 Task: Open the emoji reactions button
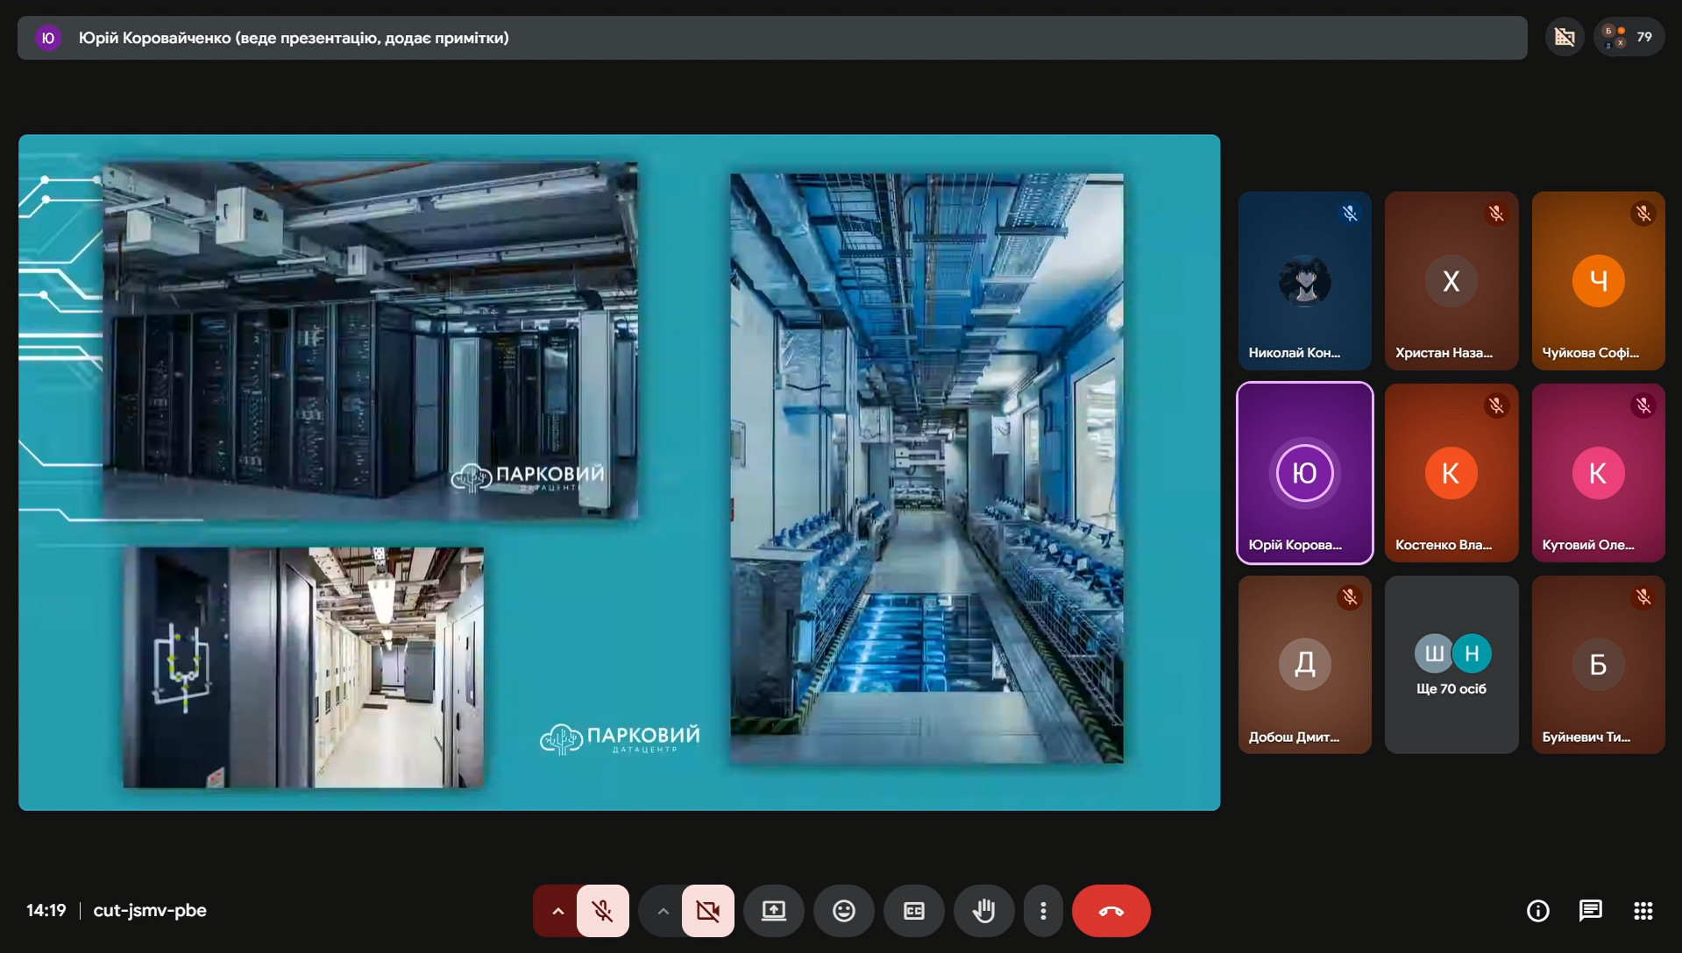coord(843,911)
